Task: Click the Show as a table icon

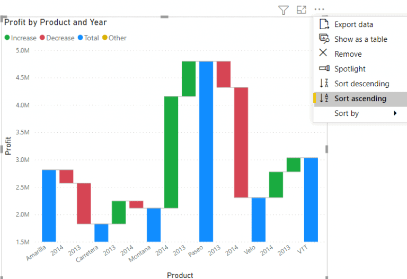Action: pos(324,39)
